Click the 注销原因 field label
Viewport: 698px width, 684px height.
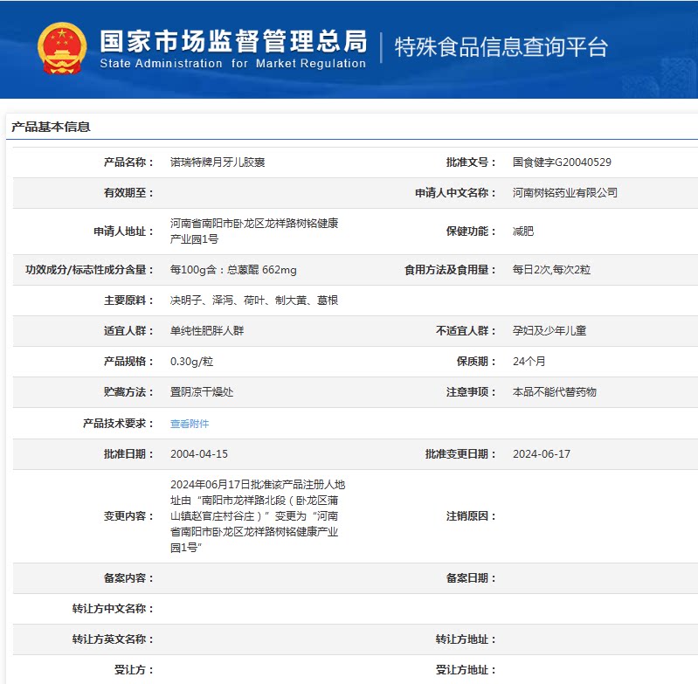471,516
